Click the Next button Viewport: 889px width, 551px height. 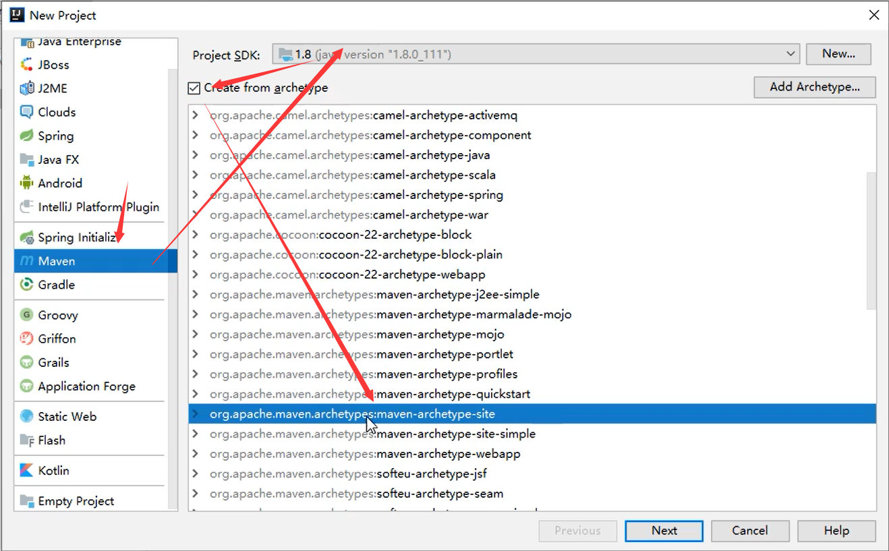[x=664, y=531]
